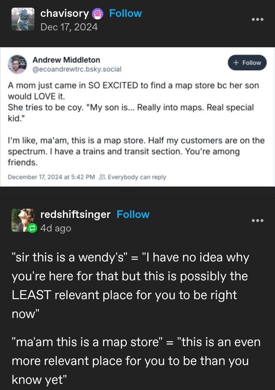The width and height of the screenshot is (275, 390).
Task: Click chavisory's statue avatar
Action: (22, 19)
